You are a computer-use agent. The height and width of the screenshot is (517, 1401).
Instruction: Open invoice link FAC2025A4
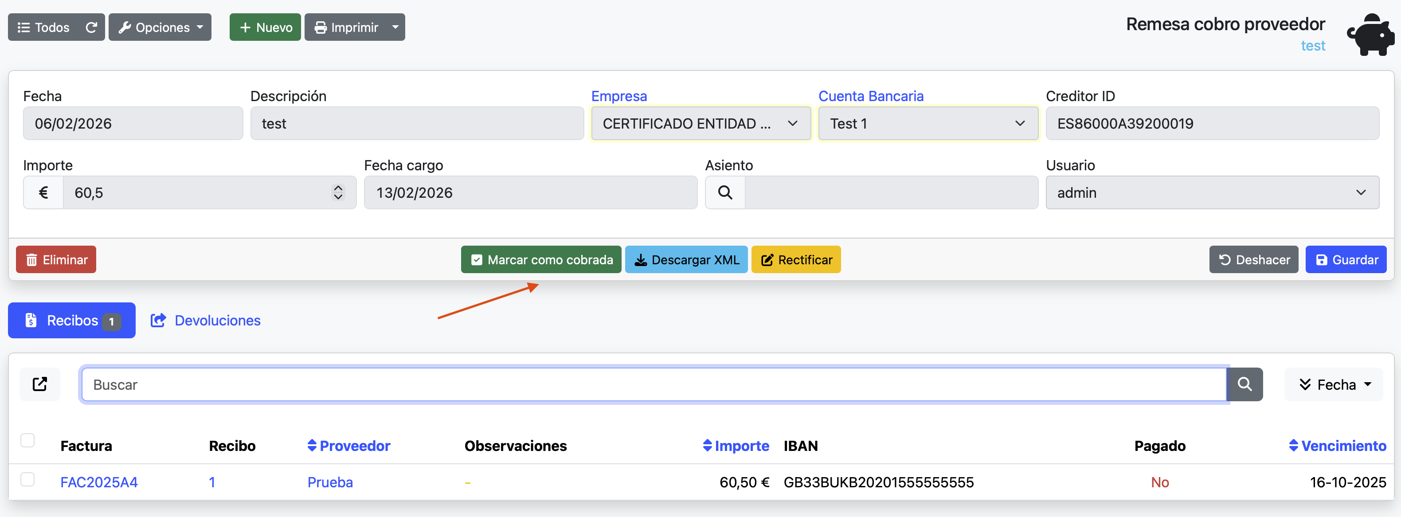(x=99, y=482)
